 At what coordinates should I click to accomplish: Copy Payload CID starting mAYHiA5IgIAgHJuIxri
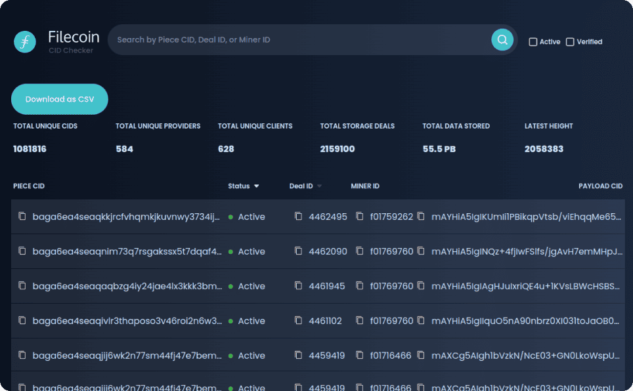421,285
